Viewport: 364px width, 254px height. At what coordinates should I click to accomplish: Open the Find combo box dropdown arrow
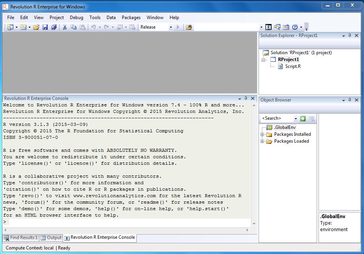pyautogui.click(x=261, y=27)
